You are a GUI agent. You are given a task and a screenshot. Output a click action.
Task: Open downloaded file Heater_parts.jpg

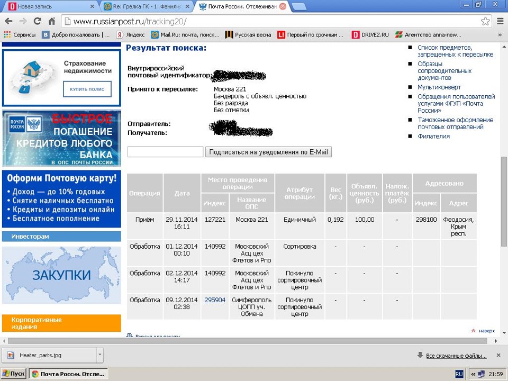click(x=49, y=356)
